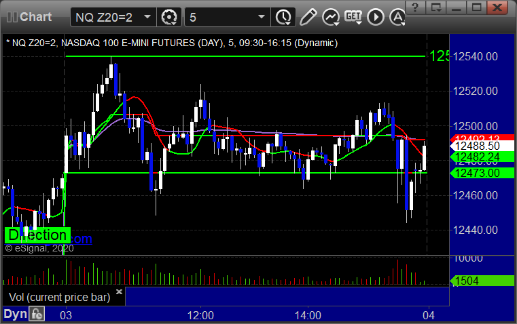Open the time template clock menu
517x324 pixels.
(283, 17)
